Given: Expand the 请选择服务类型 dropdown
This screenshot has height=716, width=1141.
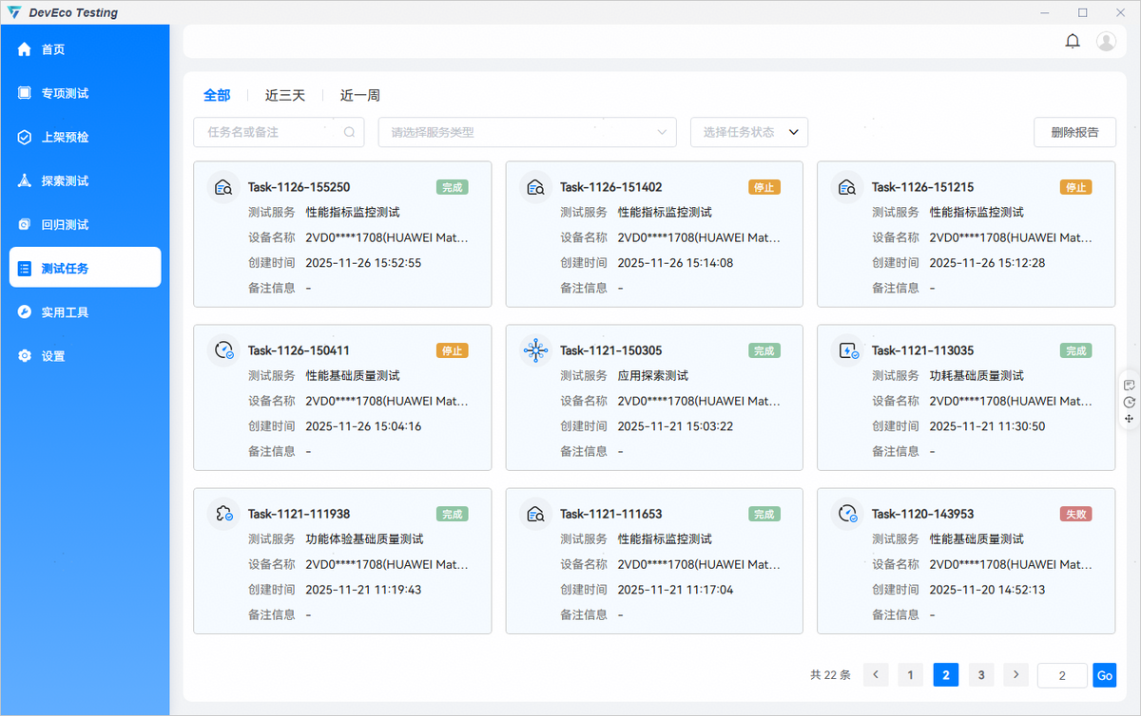Looking at the screenshot, I should pyautogui.click(x=527, y=133).
